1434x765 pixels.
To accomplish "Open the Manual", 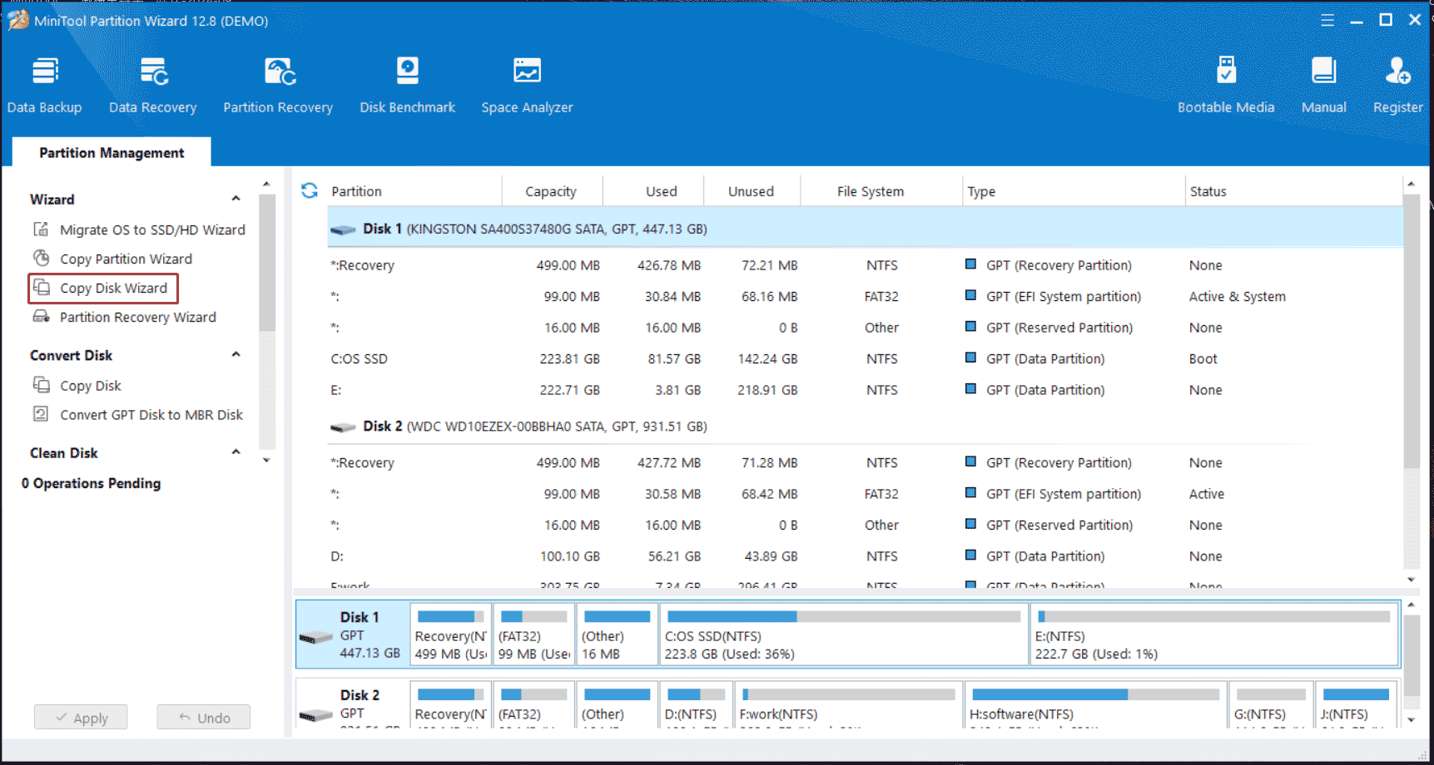I will pos(1324,86).
